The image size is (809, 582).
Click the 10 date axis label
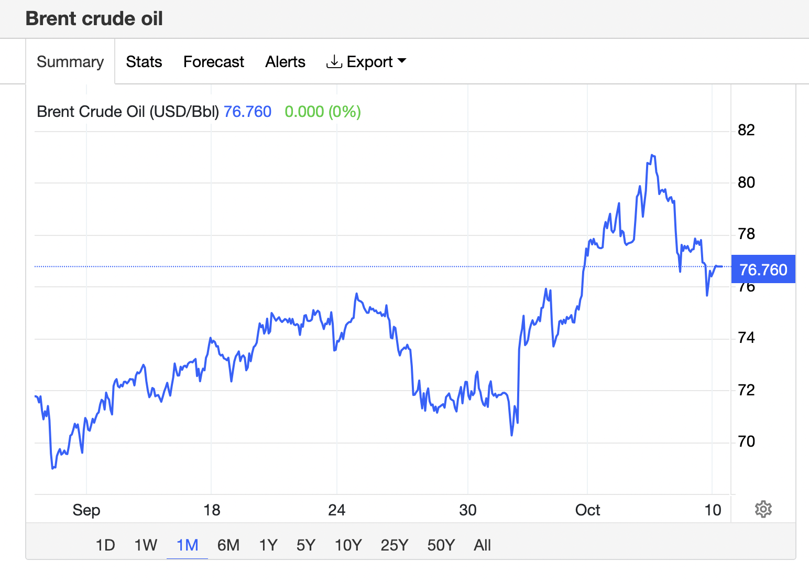[x=713, y=510]
